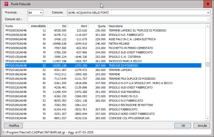Select row PF05/0090/A048
Screen dimensions: 214x137
[103, 48]
